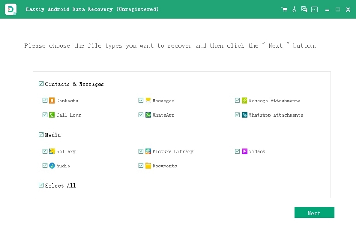Disable the Gallery checkbox
This screenshot has height=243, width=356.
pyautogui.click(x=45, y=151)
